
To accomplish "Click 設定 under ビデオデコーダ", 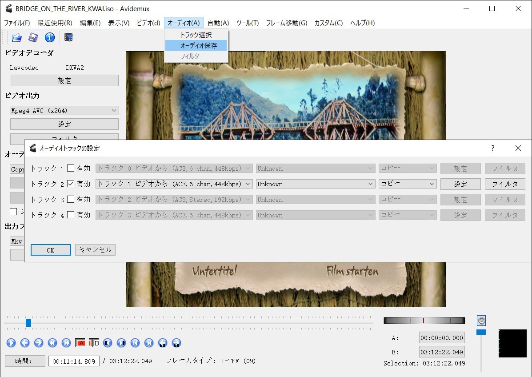I will pos(64,81).
